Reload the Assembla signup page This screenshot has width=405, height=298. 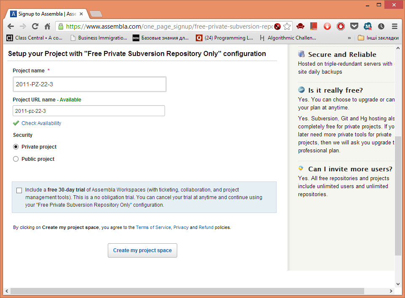35,26
